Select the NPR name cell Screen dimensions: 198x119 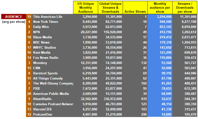[x=36, y=32]
